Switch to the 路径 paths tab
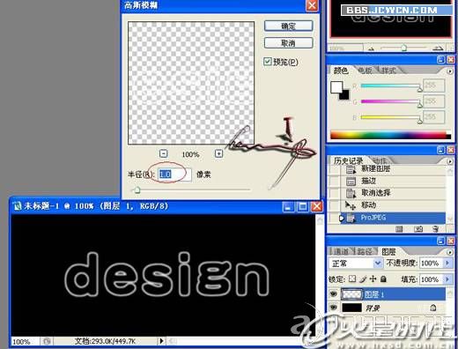Screen dimensions: 458x349 click(x=365, y=251)
